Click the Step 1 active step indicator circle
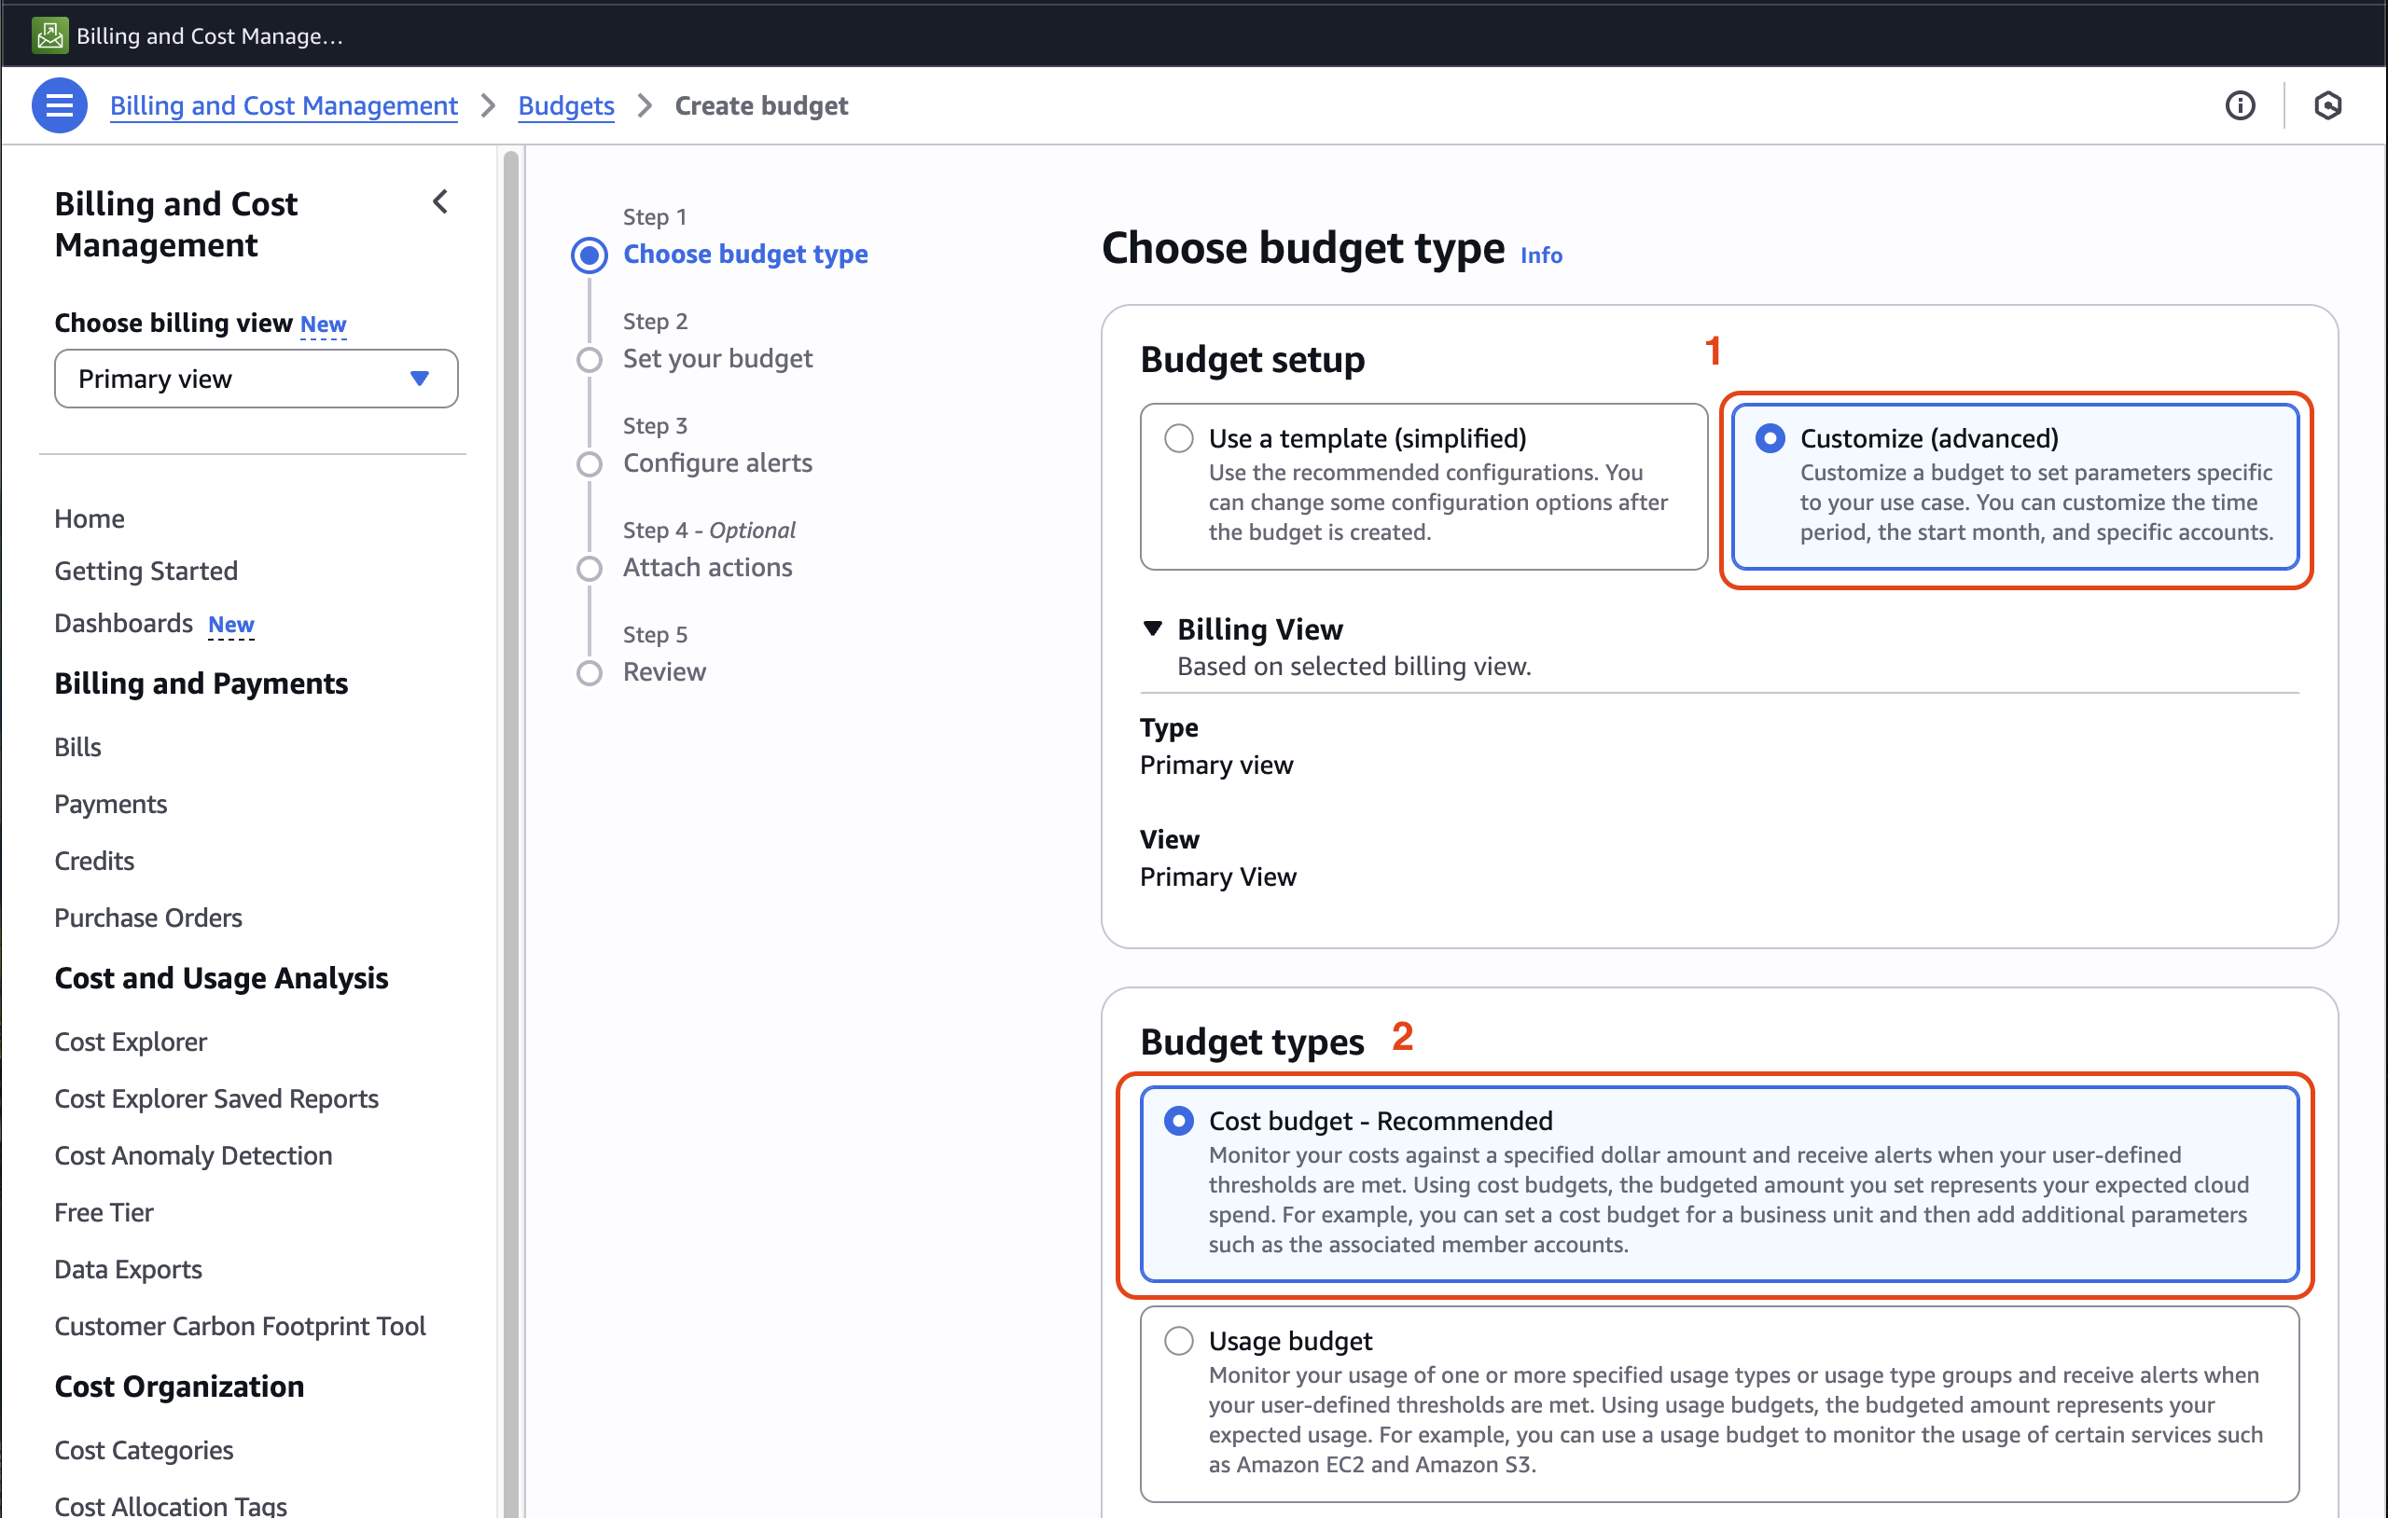 coord(589,255)
